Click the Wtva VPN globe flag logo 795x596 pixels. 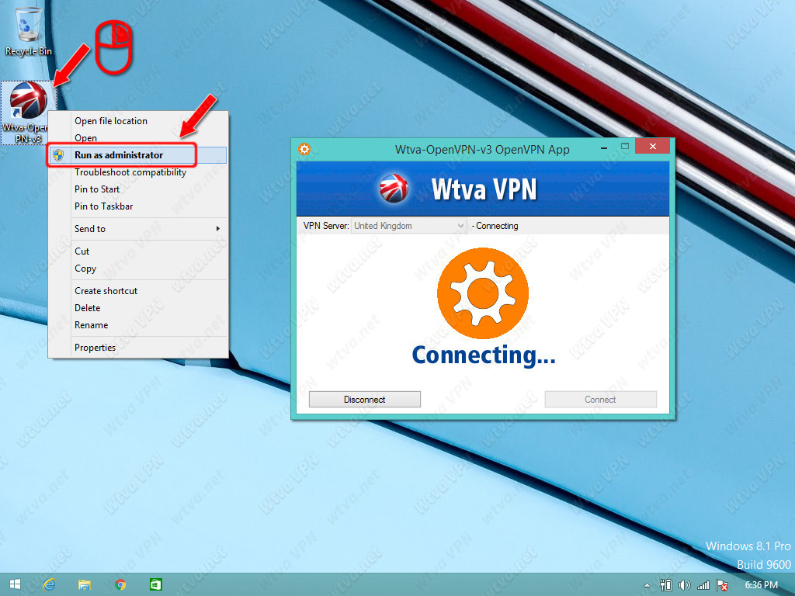(394, 189)
